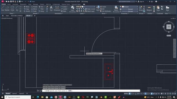This screenshot has height=99, width=177.
Task: Activate the Mirror command
Action: (34, 9)
